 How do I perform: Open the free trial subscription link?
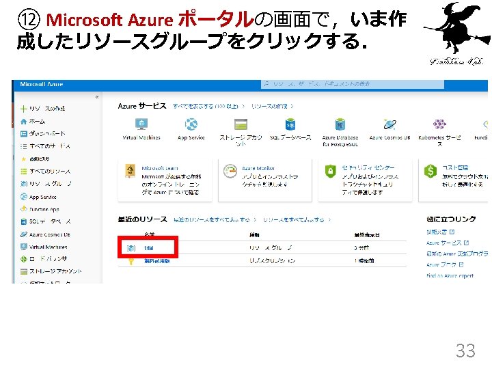[x=157, y=261]
